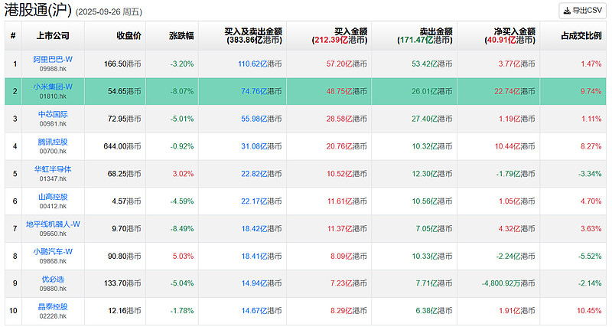Screen dimensions: 612x327
Task: Click the 小鹏汽车-W link
Action: coord(53,252)
